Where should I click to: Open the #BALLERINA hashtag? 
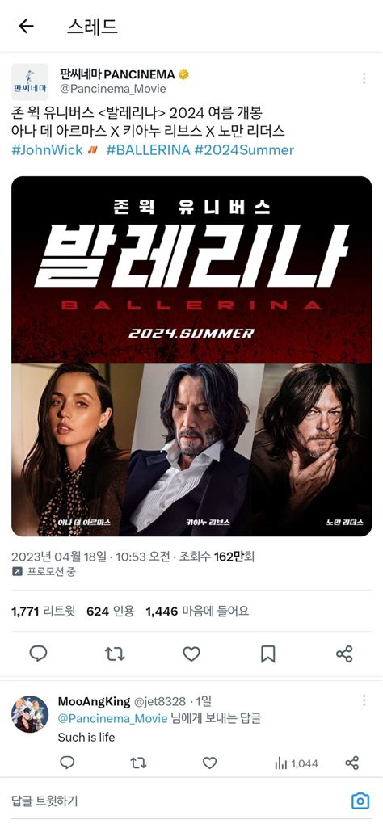tap(148, 150)
